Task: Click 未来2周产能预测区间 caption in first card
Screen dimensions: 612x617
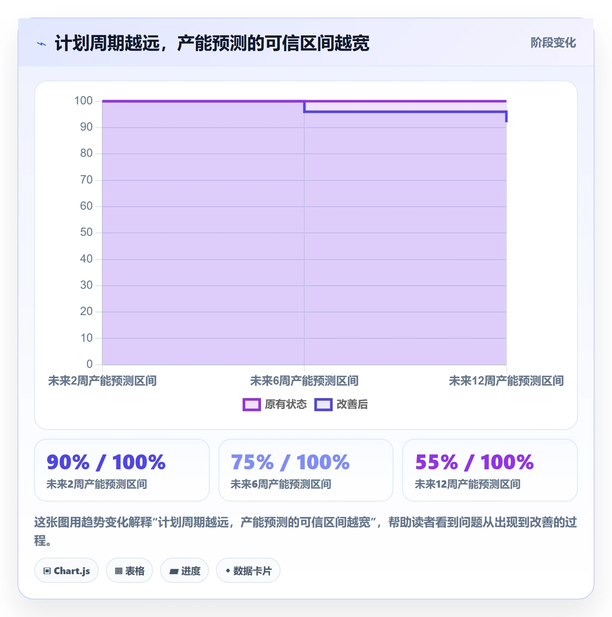Action: pyautogui.click(x=97, y=484)
